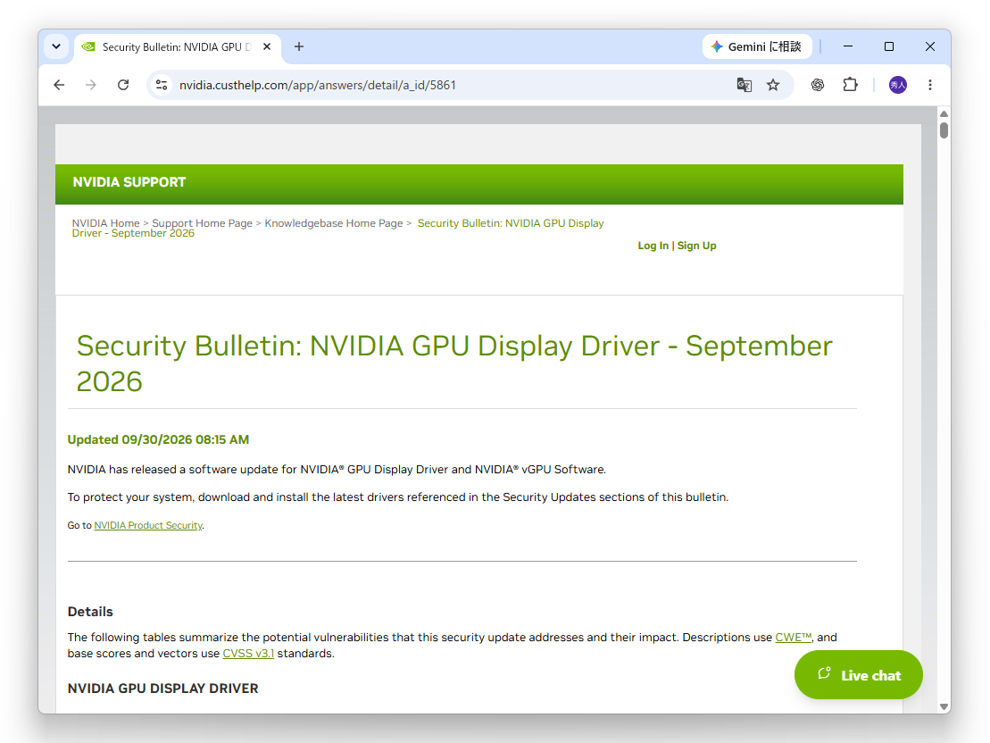990x743 pixels.
Task: Click the browser forward arrow
Action: click(x=91, y=85)
